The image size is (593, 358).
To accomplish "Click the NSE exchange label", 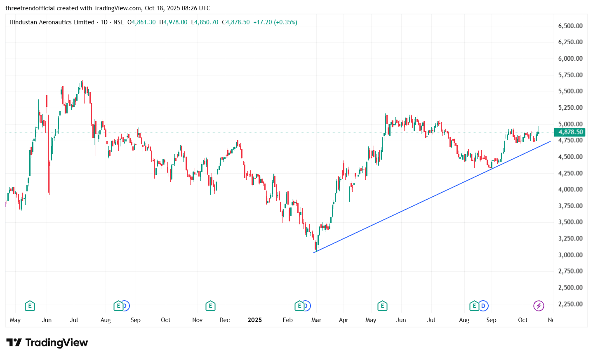I will coord(118,22).
